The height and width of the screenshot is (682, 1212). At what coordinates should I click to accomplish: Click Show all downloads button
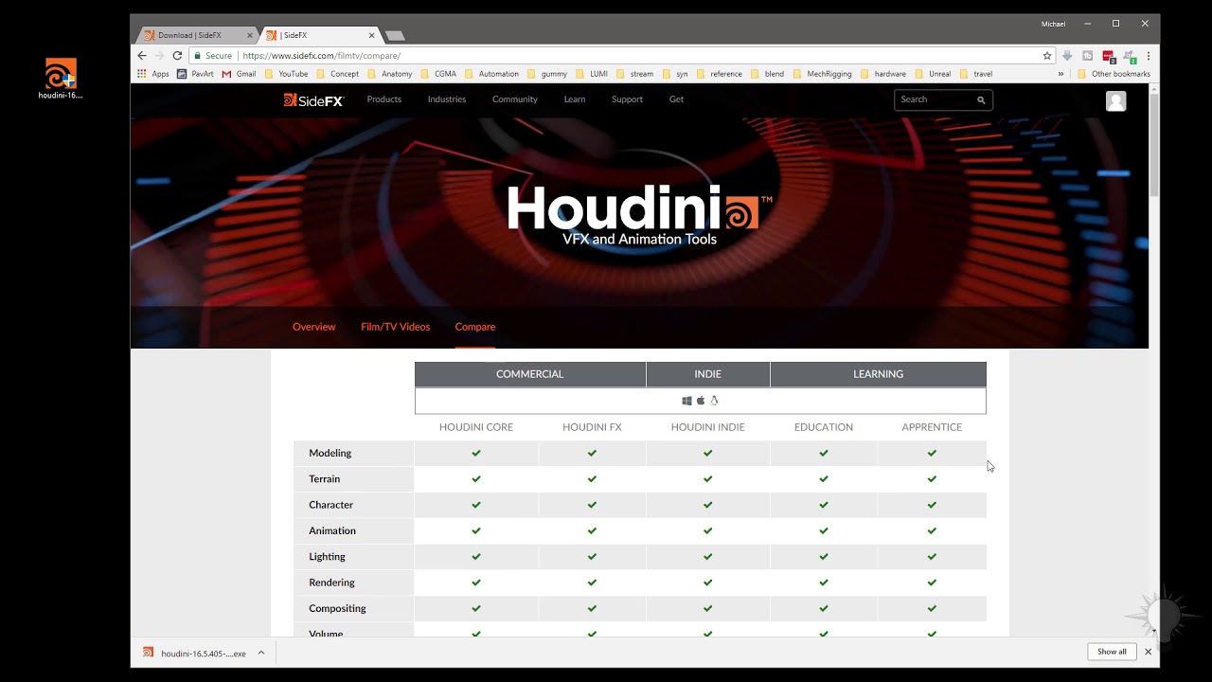(x=1113, y=652)
